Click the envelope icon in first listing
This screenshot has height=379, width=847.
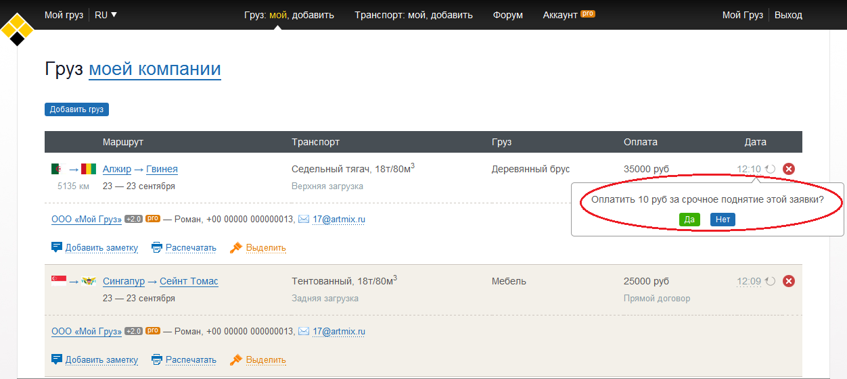point(304,219)
